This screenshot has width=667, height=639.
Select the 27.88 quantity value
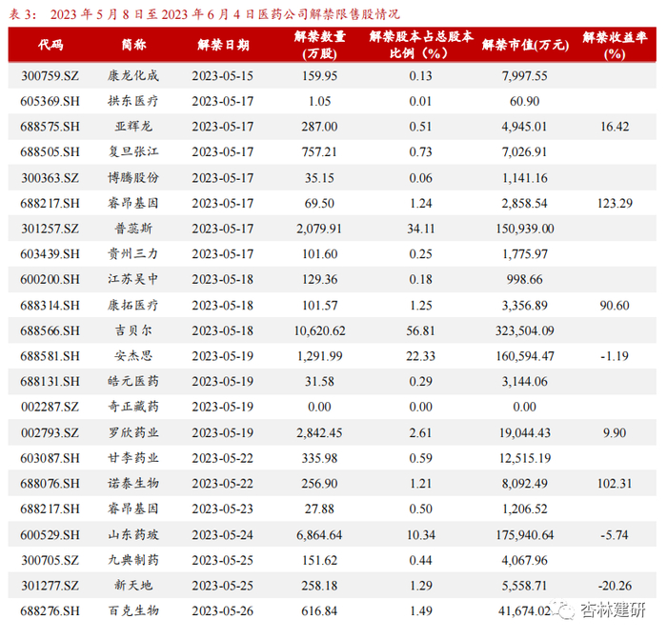(x=319, y=509)
